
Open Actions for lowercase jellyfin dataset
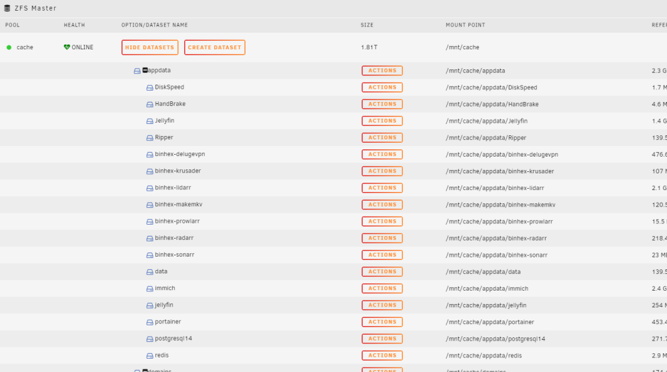pyautogui.click(x=382, y=305)
